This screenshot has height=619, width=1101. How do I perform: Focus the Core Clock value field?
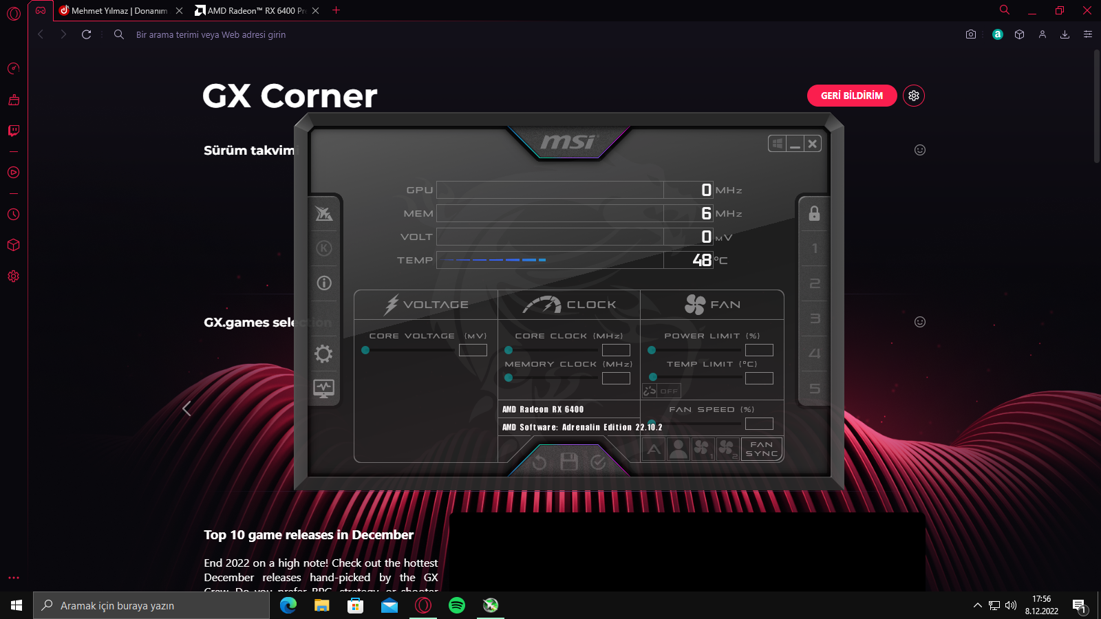pyautogui.click(x=616, y=350)
